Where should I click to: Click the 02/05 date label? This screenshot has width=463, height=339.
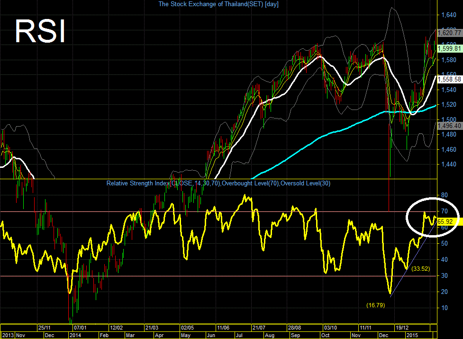tap(188, 328)
